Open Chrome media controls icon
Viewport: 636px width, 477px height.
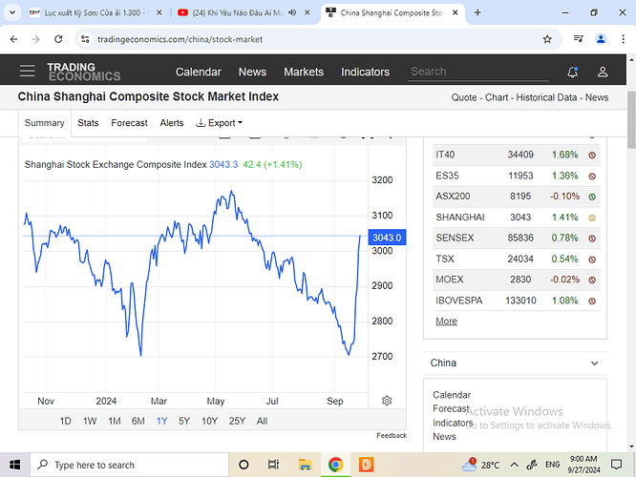tap(579, 39)
